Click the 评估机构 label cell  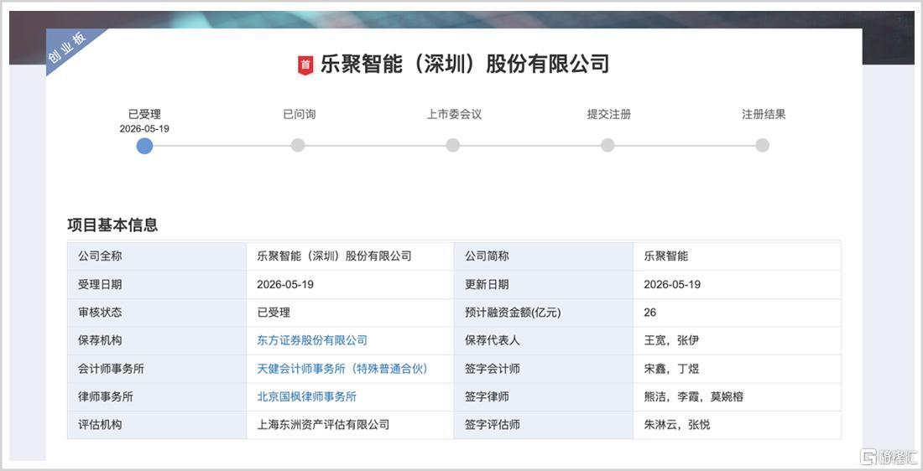coord(157,425)
